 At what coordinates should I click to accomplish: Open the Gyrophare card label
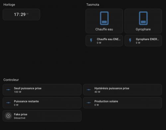[143, 29]
